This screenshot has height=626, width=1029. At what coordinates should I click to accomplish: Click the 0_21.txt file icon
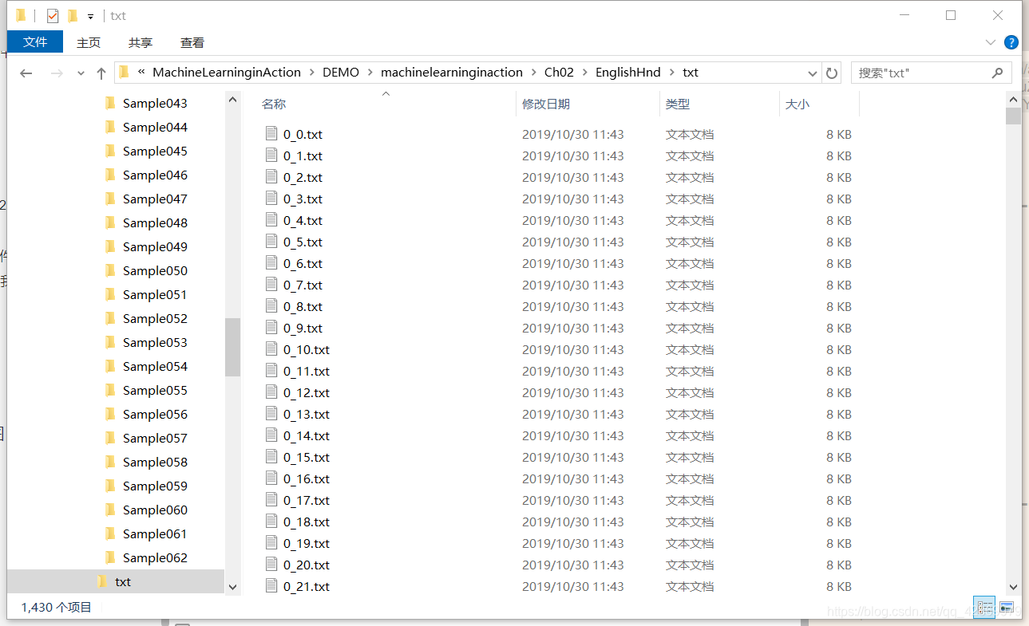(271, 586)
